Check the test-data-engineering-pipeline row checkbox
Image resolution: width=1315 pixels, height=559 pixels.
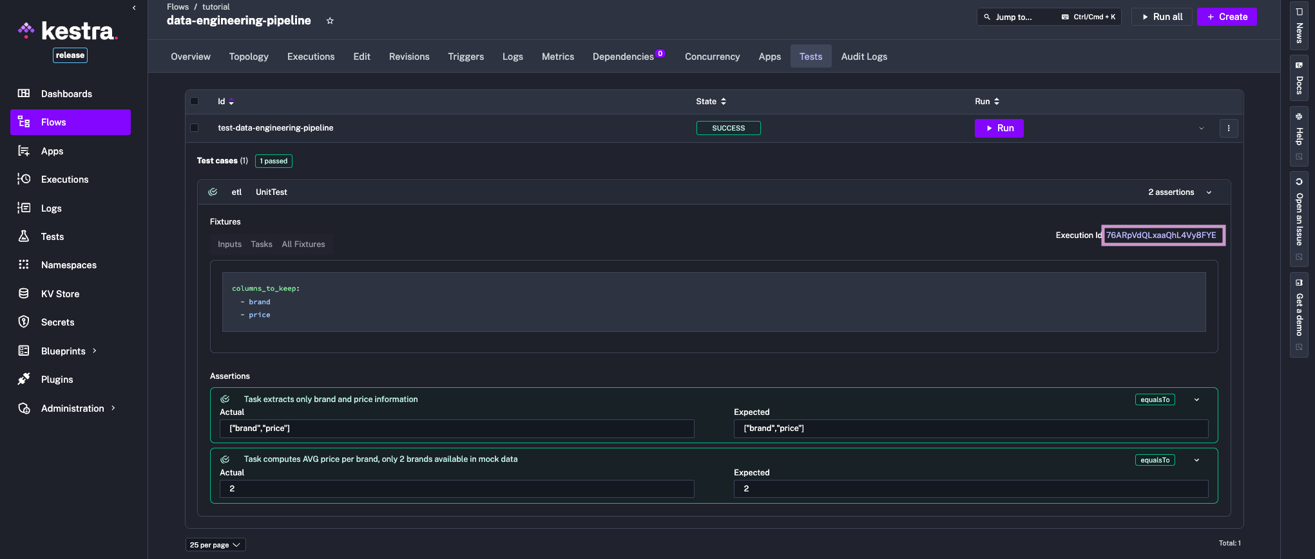click(x=194, y=127)
